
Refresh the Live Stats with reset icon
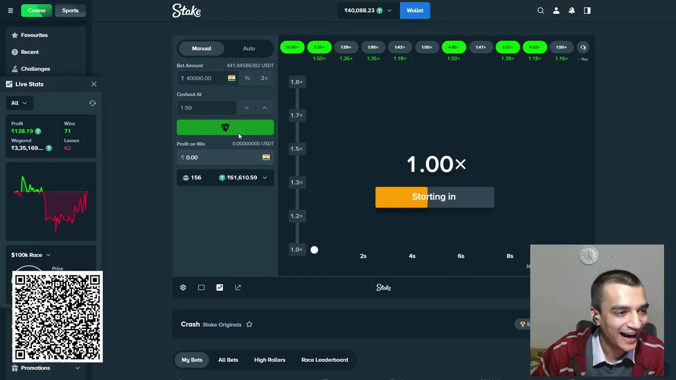(92, 103)
